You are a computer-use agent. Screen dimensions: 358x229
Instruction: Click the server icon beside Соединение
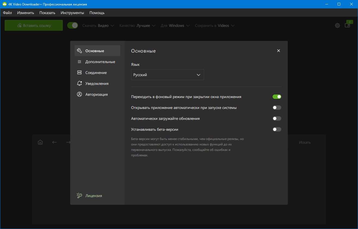pyautogui.click(x=79, y=73)
